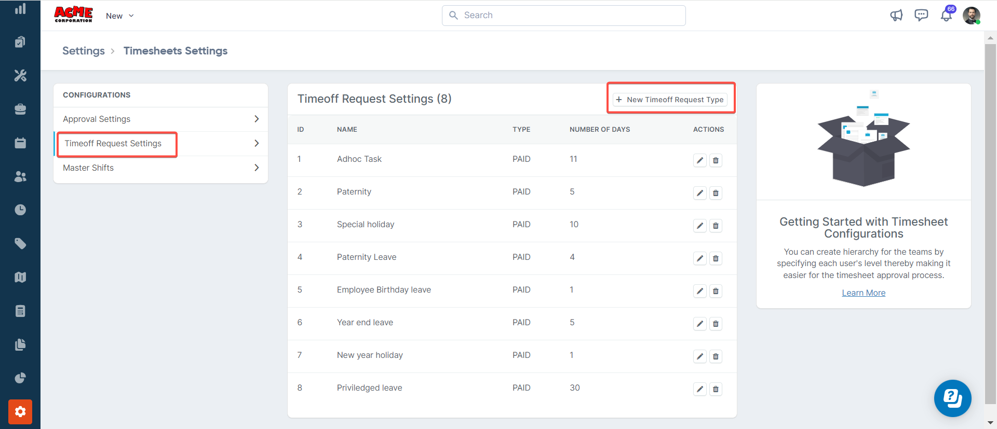The height and width of the screenshot is (429, 997).
Task: Open the notifications bell
Action: point(946,16)
